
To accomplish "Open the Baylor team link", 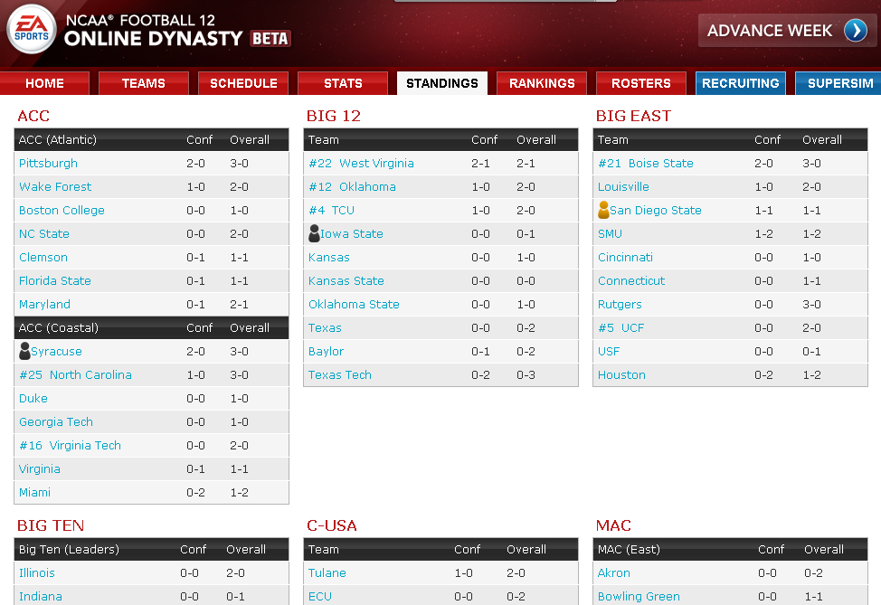I will click(326, 352).
